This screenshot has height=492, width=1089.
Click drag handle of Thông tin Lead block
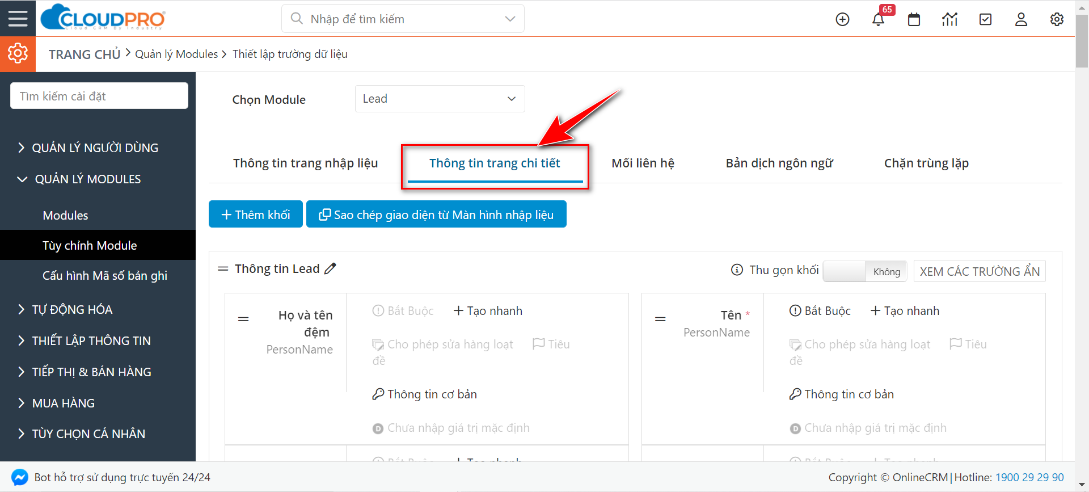[223, 268]
